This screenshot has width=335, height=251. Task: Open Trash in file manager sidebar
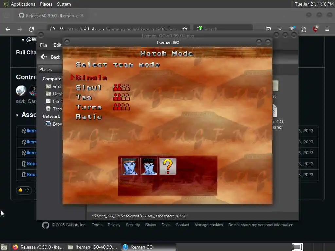pyautogui.click(x=54, y=109)
